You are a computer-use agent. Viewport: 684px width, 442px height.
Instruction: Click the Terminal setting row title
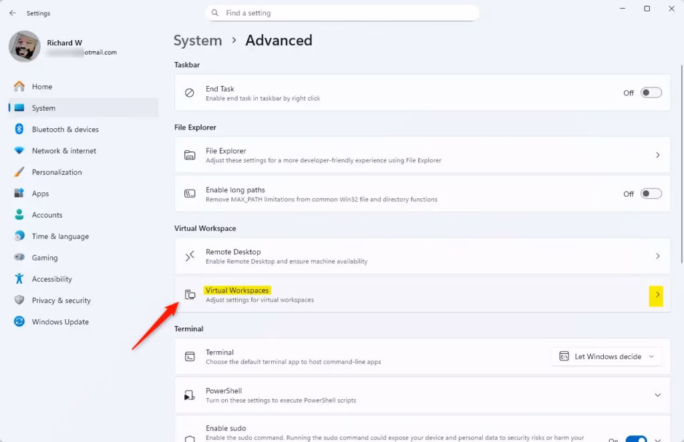coord(219,353)
